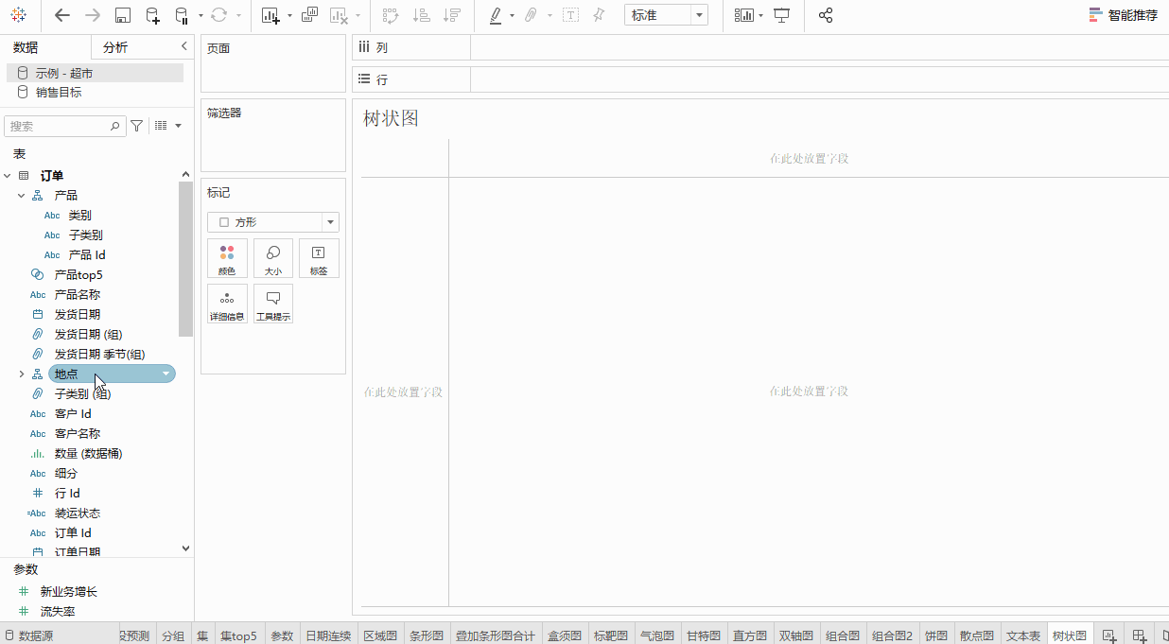Viewport: 1169px width, 644px height.
Task: Click the highlight pen icon
Action: [x=496, y=15]
